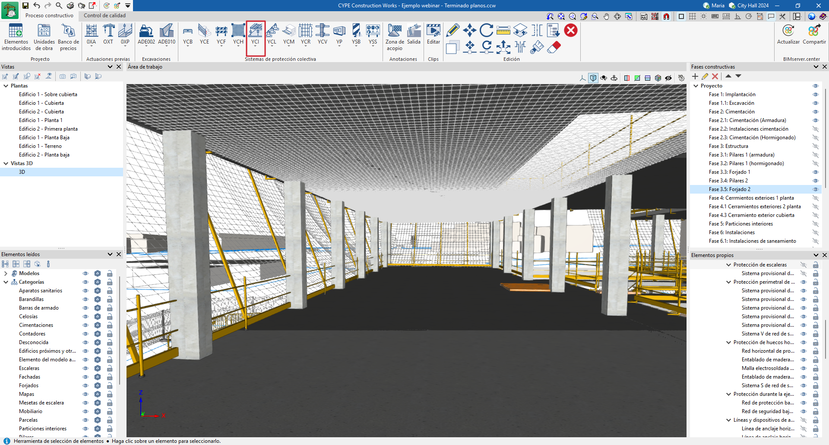Toggle visibility of Fase 3.5: Forjado 2

click(816, 189)
